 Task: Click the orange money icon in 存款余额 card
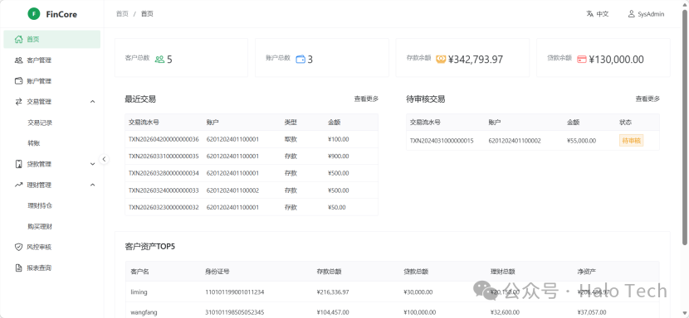coord(441,60)
